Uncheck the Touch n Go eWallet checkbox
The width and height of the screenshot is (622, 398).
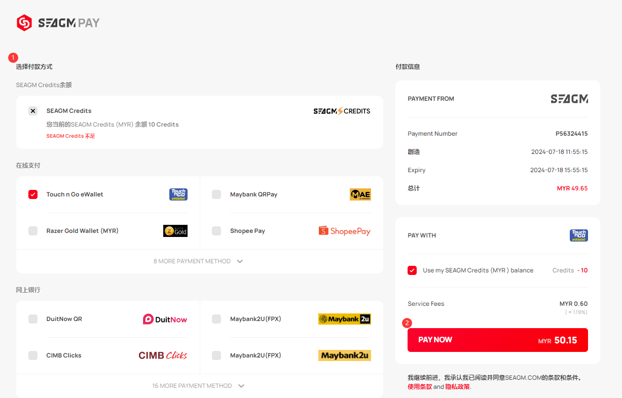(33, 194)
